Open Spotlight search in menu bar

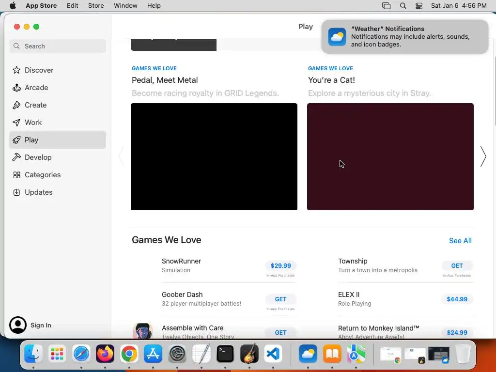403,6
